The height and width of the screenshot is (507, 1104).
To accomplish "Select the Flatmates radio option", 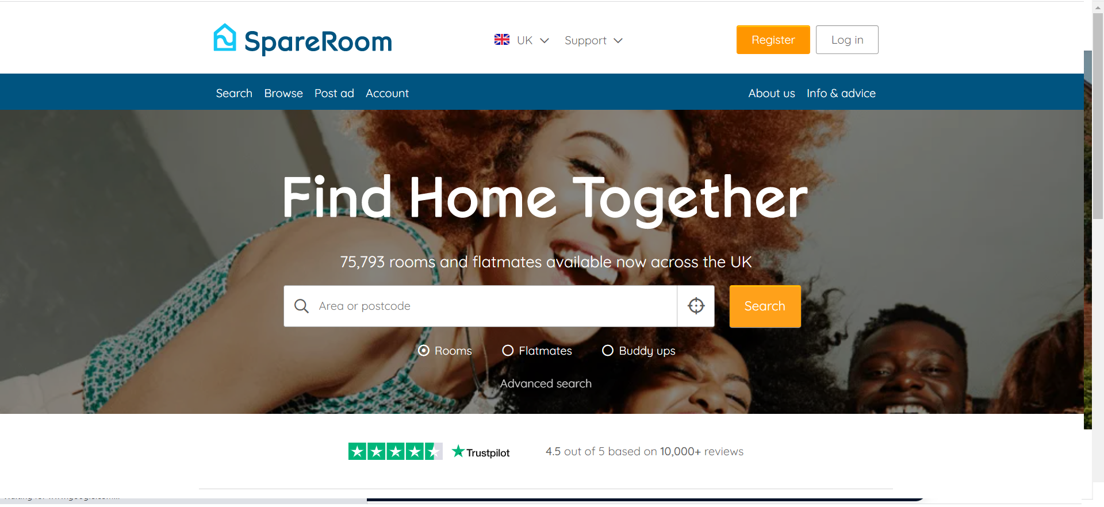I will pyautogui.click(x=508, y=351).
